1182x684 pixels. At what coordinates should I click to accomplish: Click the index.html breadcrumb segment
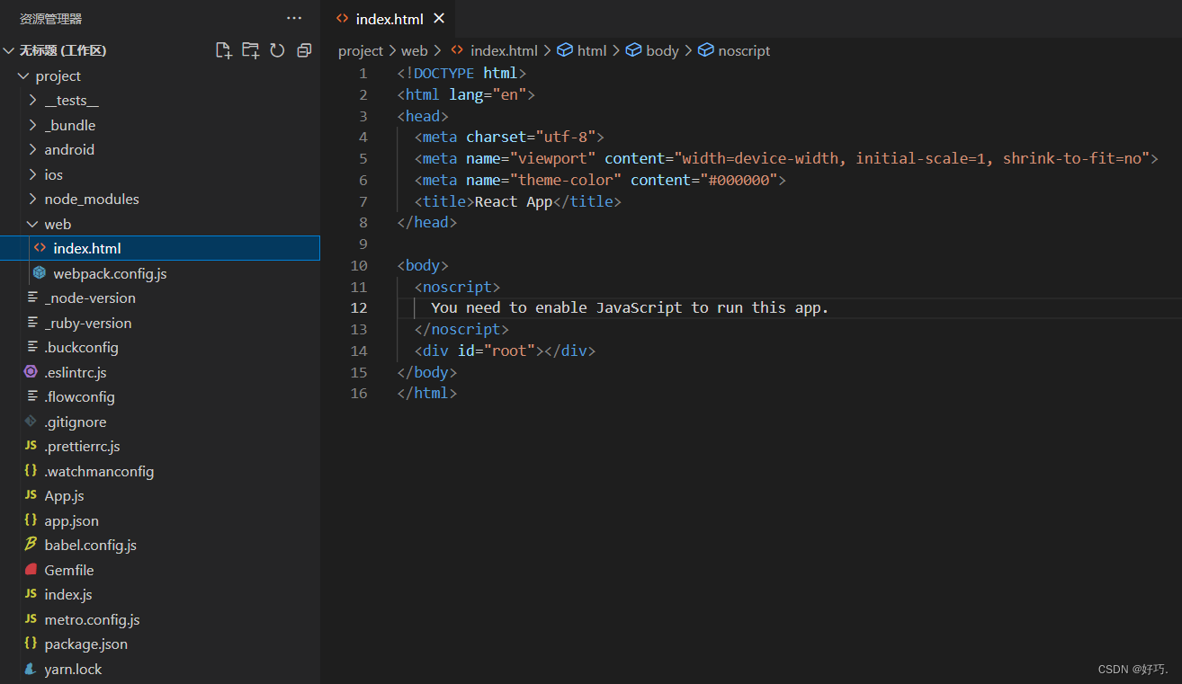[x=504, y=50]
